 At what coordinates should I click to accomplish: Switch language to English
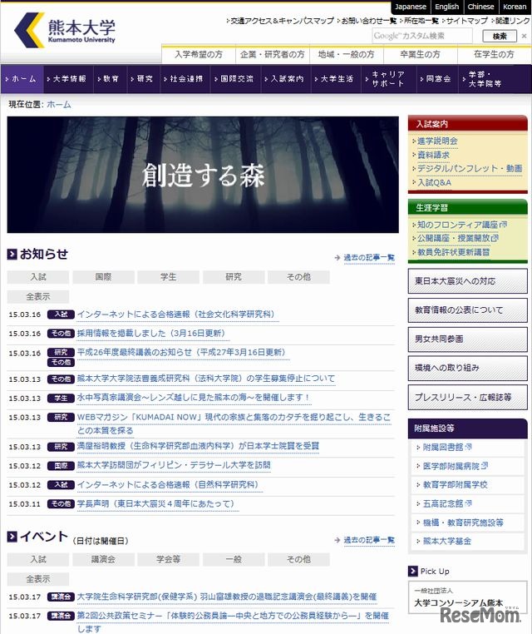point(446,7)
